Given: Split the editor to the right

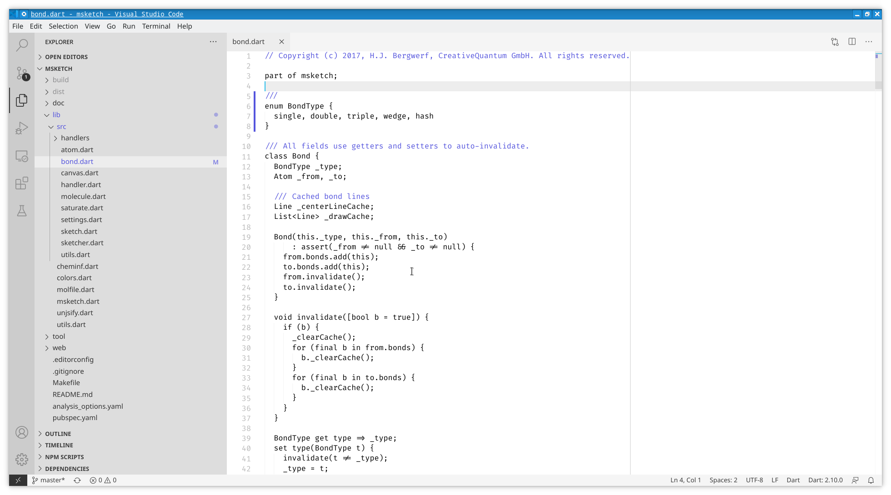Looking at the screenshot, I should click(851, 41).
